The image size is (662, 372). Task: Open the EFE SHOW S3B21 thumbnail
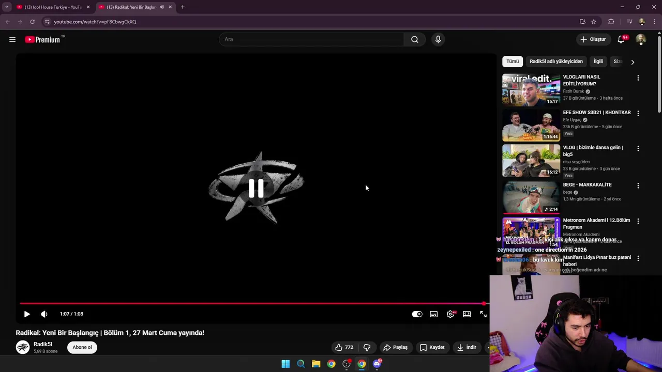pyautogui.click(x=531, y=125)
